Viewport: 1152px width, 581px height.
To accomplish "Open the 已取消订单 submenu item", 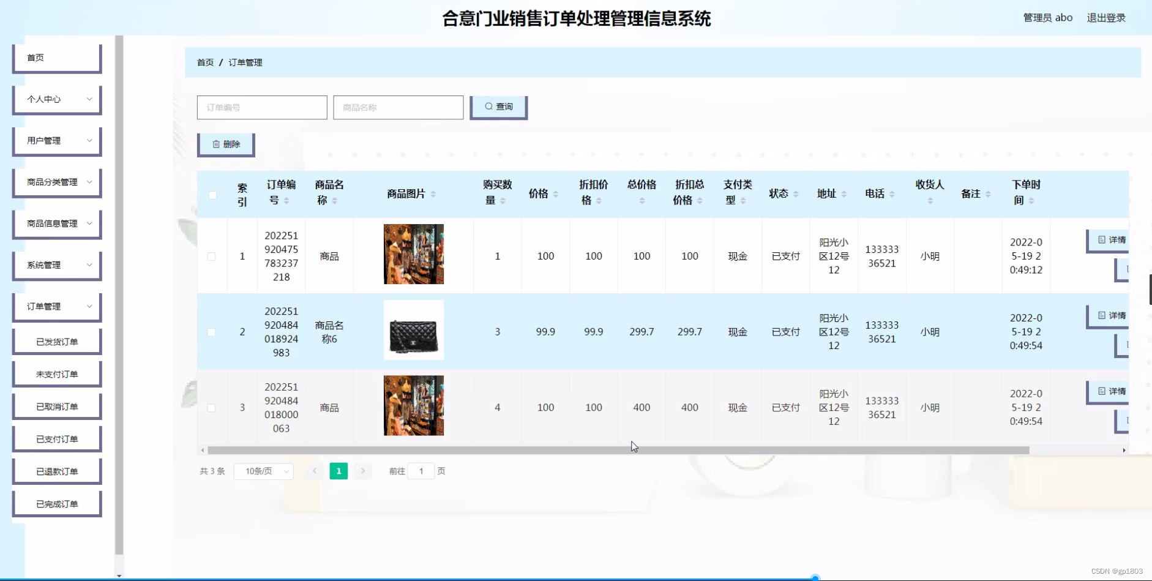I will click(x=57, y=407).
